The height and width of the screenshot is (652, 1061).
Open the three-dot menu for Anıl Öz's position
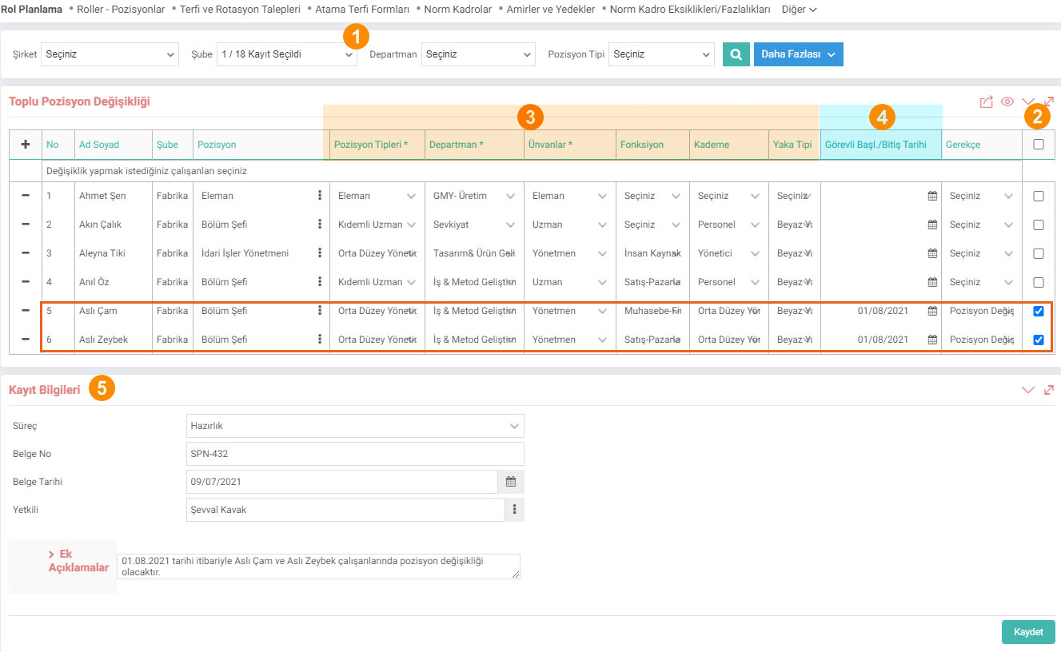(320, 282)
